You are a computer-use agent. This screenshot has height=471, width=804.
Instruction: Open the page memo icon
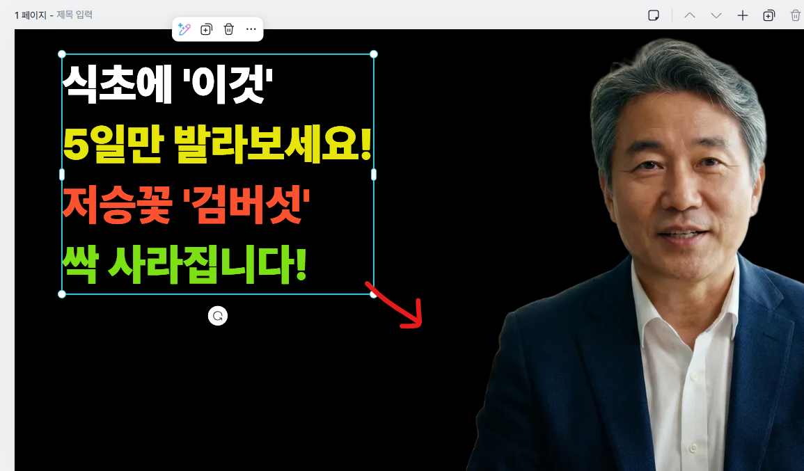[653, 15]
